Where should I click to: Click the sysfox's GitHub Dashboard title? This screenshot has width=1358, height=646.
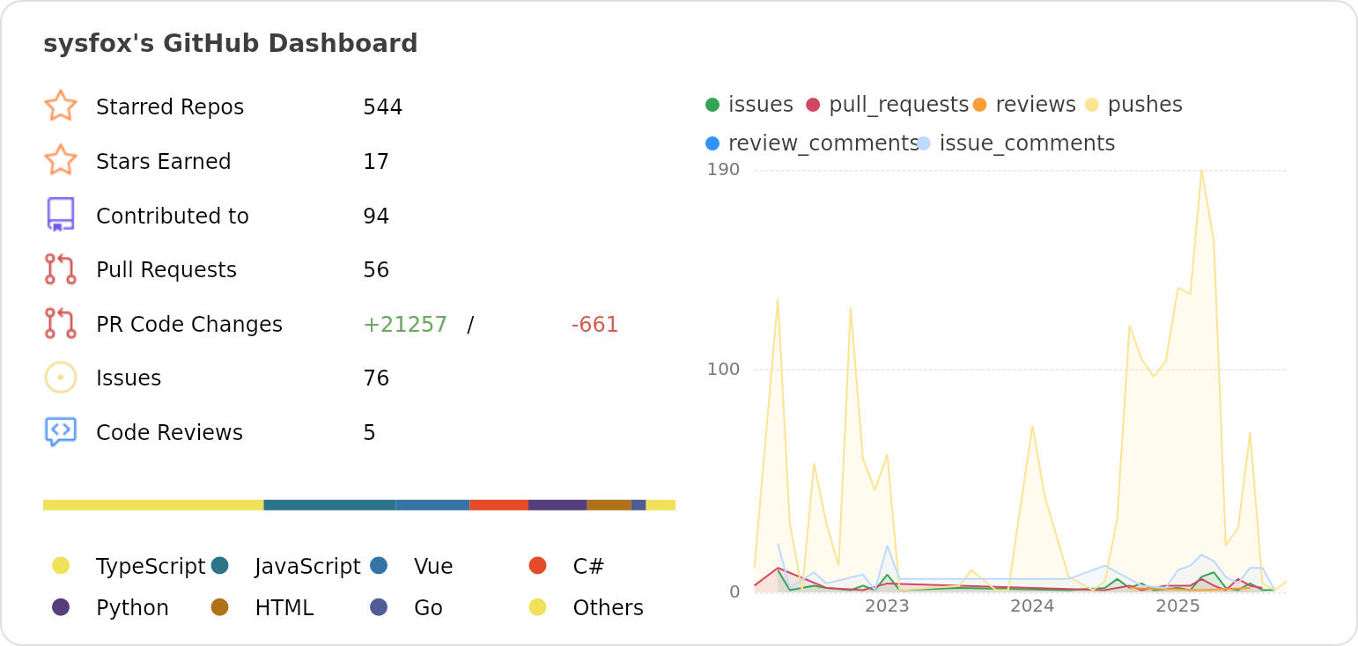click(230, 44)
